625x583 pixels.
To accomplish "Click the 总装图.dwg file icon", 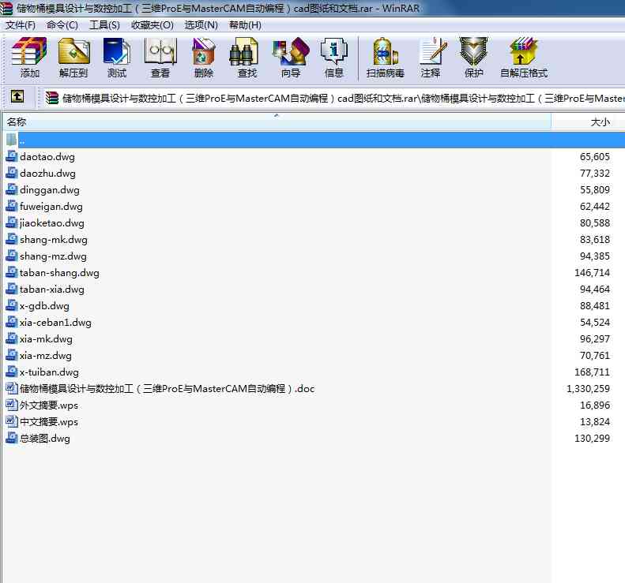I will [12, 438].
